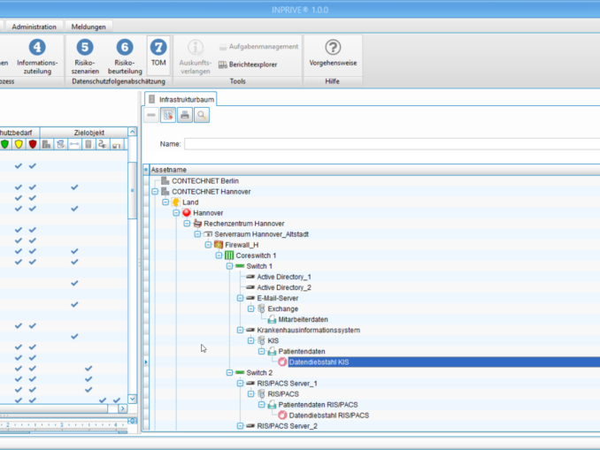Select Active Directory_1
Image resolution: width=600 pixels, height=450 pixels.
[x=284, y=277]
